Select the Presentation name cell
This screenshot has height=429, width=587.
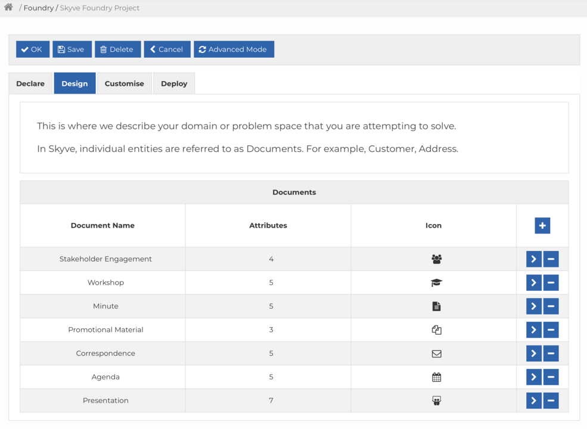103,400
